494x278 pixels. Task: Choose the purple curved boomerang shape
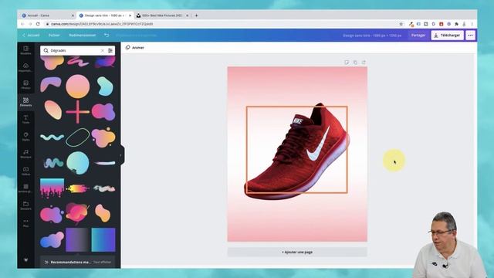[x=51, y=84]
